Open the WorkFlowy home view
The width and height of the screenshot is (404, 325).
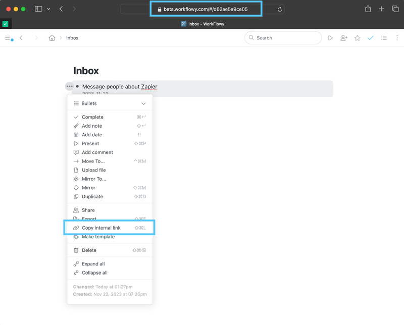[52, 37]
